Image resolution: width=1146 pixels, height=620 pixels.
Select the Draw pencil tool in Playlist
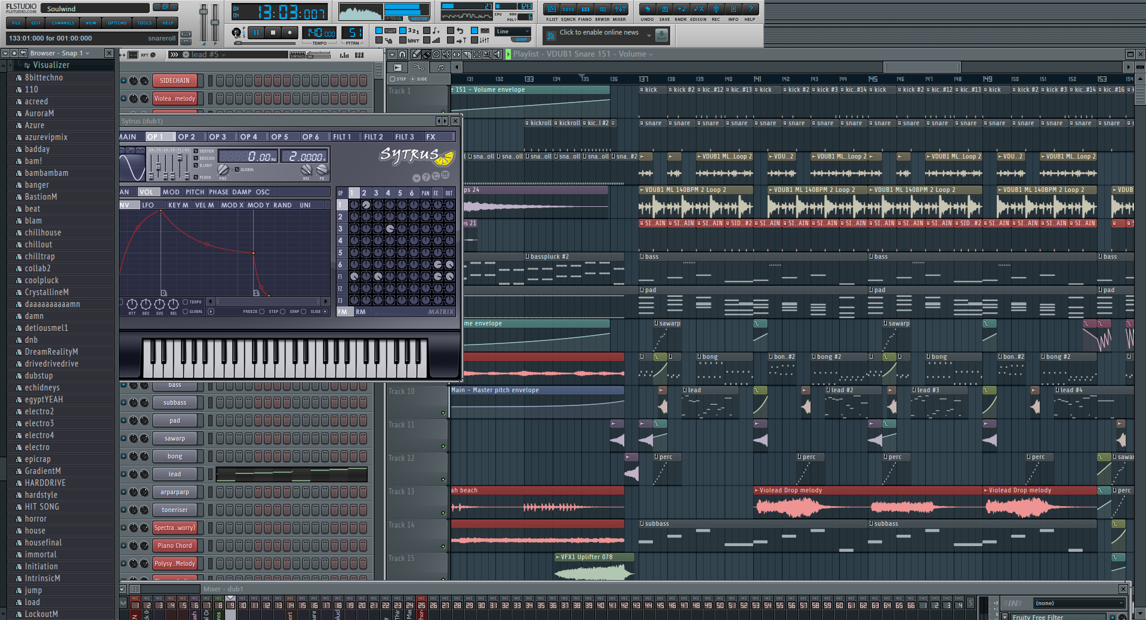coord(416,54)
